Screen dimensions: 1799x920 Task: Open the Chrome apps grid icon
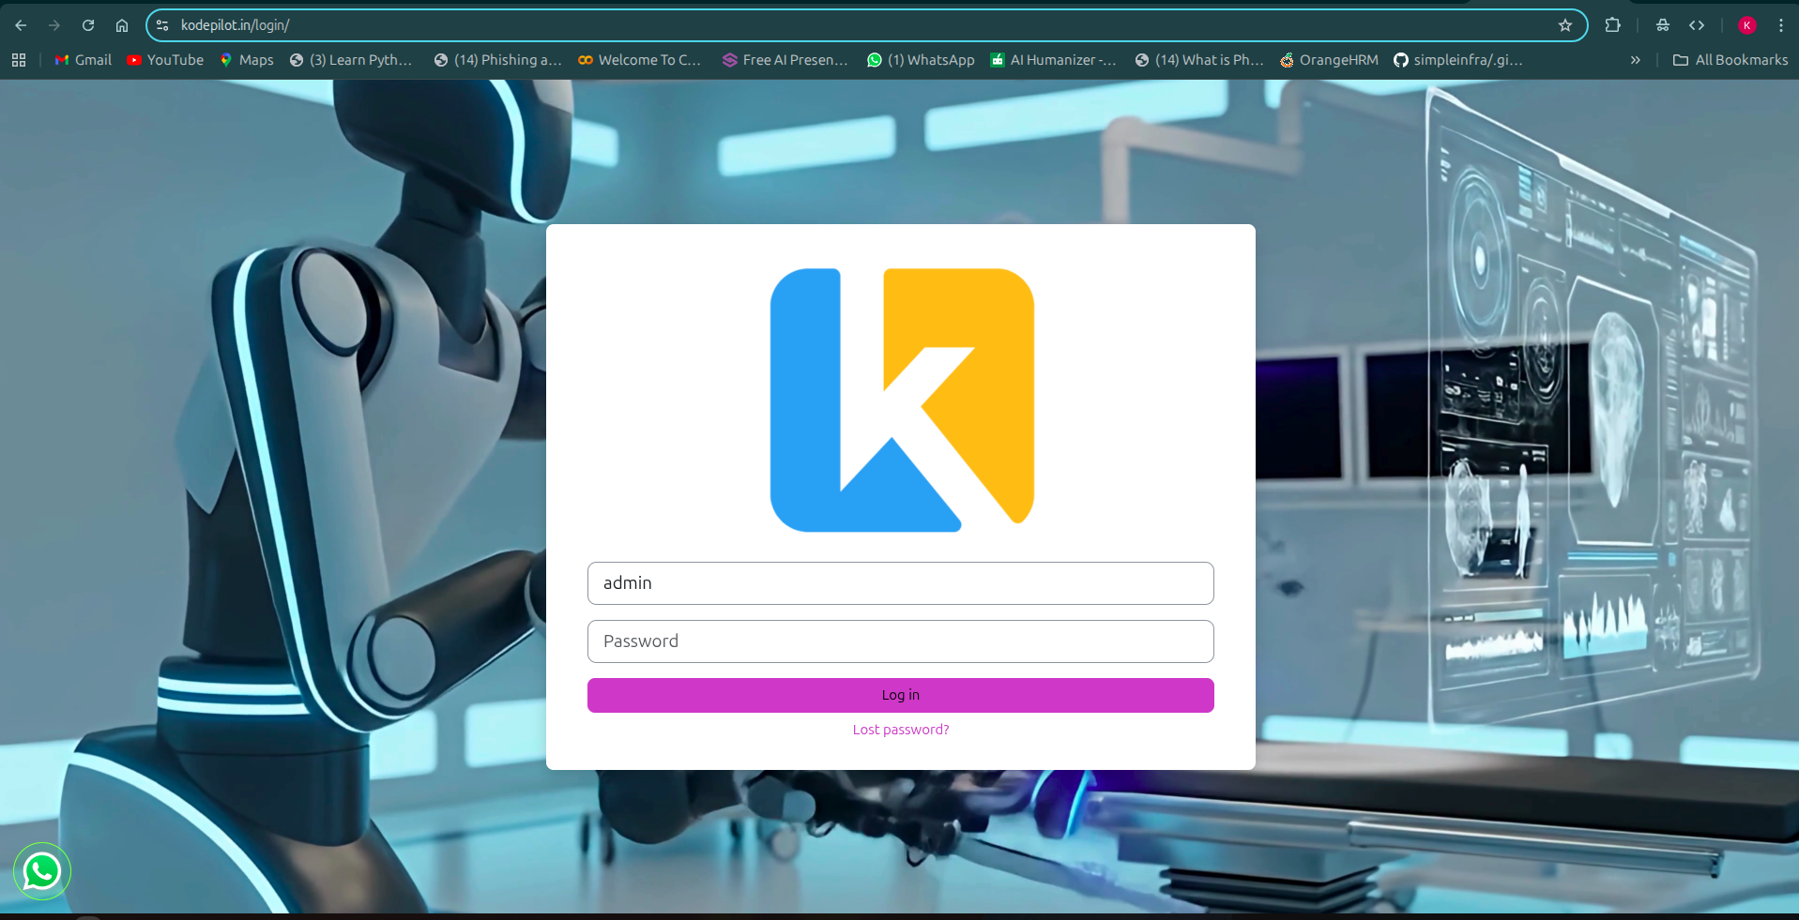pos(19,60)
